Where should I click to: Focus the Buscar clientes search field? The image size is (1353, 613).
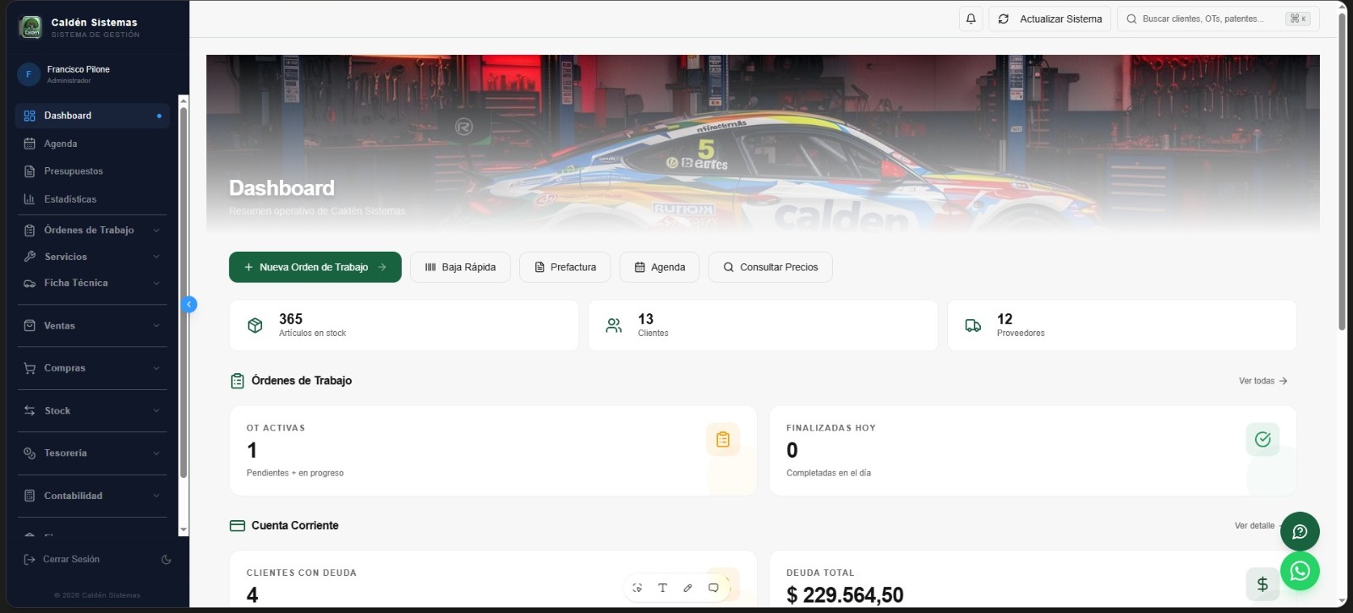point(1219,19)
